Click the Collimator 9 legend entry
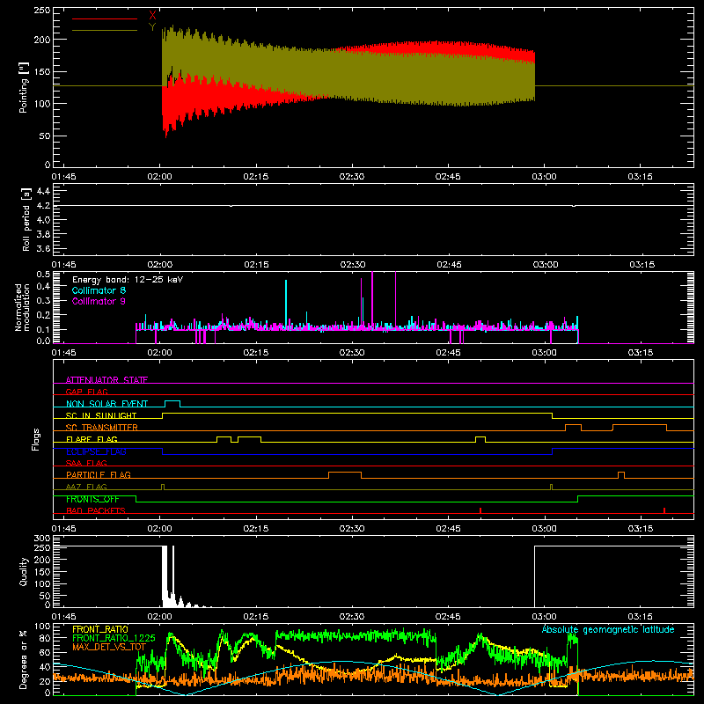This screenshot has width=704, height=704. click(99, 301)
